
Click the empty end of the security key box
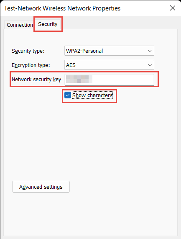[x=123, y=80]
